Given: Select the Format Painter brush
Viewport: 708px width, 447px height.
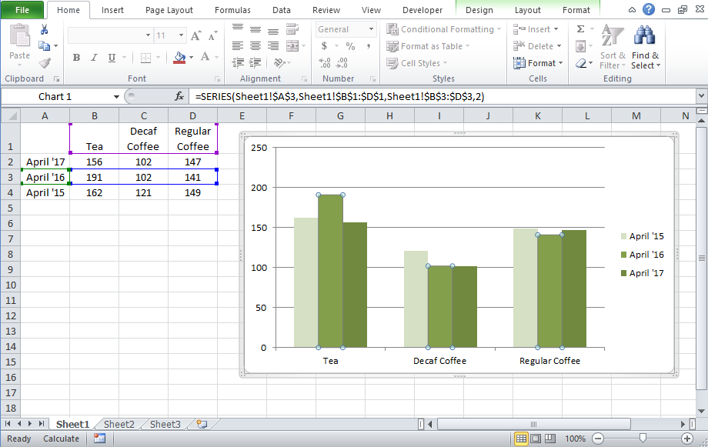Looking at the screenshot, I should pos(45,63).
